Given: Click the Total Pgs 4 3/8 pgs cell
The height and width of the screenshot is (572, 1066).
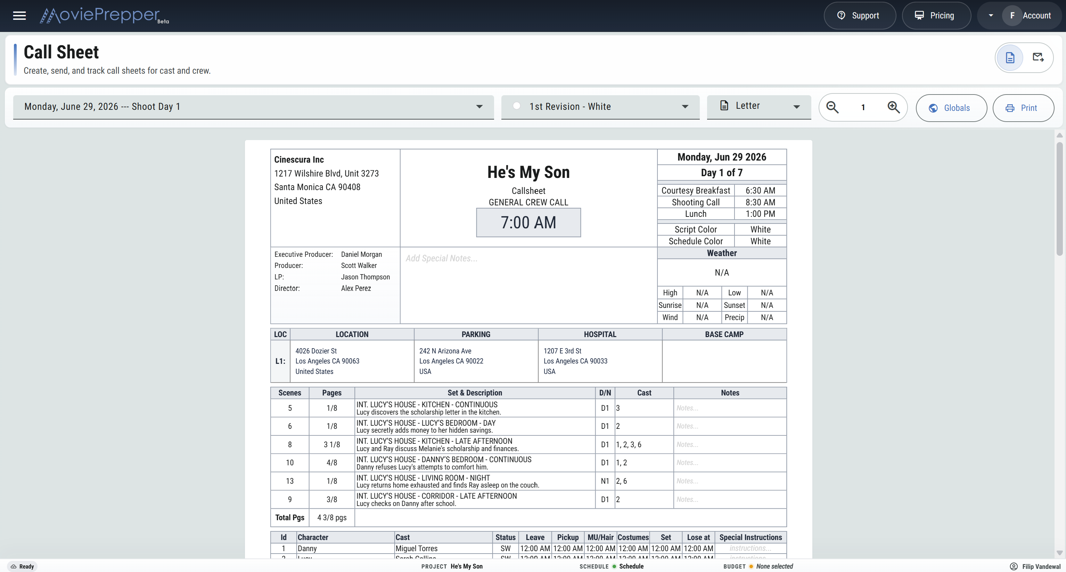Looking at the screenshot, I should [331, 518].
